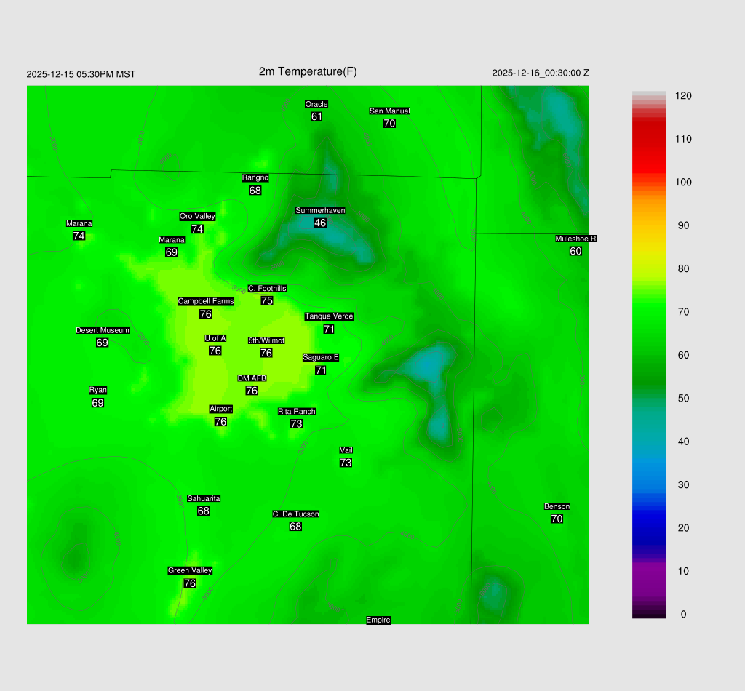This screenshot has width=745, height=691.
Task: Click the 50 tick label on the colorbar
Action: coord(683,399)
